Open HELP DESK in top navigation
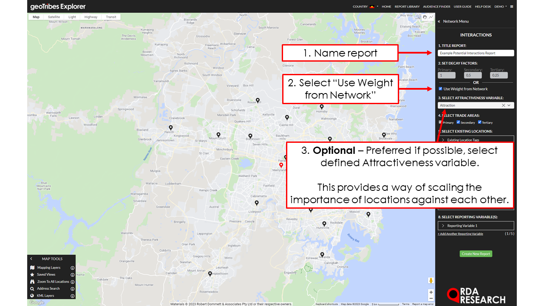This screenshot has height=306, width=544. [x=483, y=7]
